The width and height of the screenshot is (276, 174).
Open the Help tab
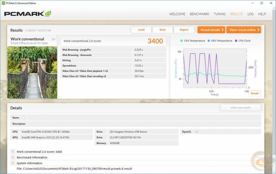pyautogui.click(x=262, y=14)
